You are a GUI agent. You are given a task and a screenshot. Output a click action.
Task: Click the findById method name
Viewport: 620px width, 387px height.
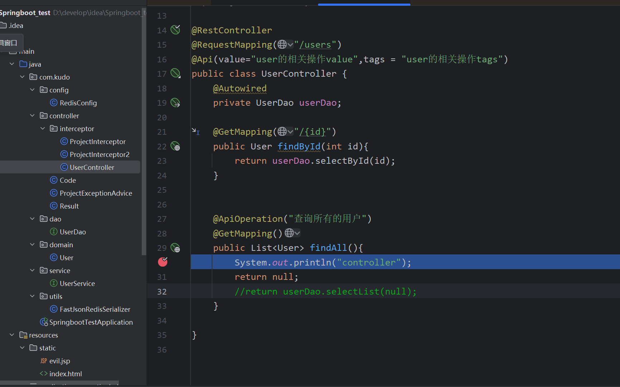(299, 147)
